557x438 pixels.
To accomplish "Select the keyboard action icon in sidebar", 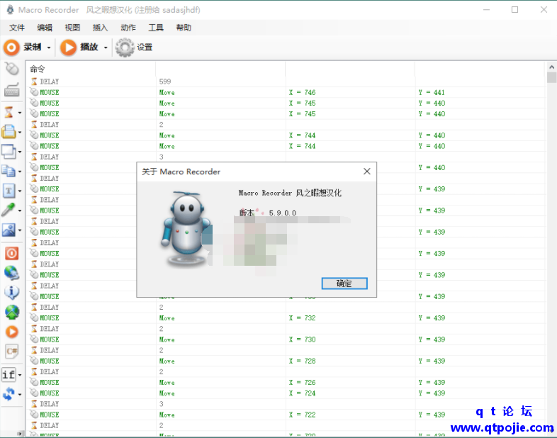I will point(12,89).
